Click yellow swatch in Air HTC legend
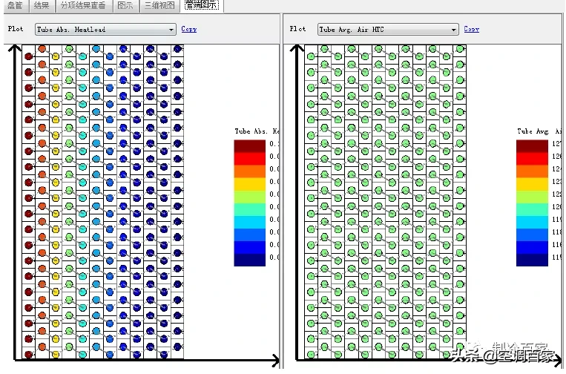This screenshot has height=374, width=566. (x=532, y=184)
